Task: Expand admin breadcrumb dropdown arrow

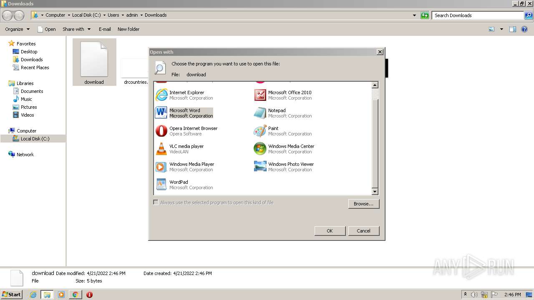Action: point(141,15)
